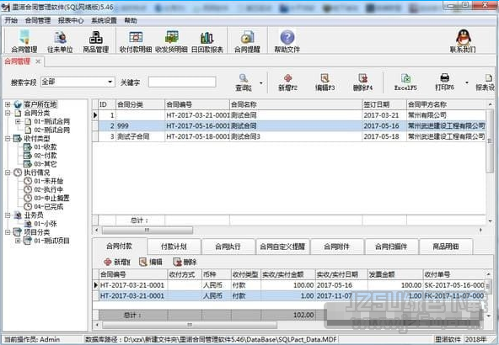Select 03-中止搁置 status node

[51, 198]
